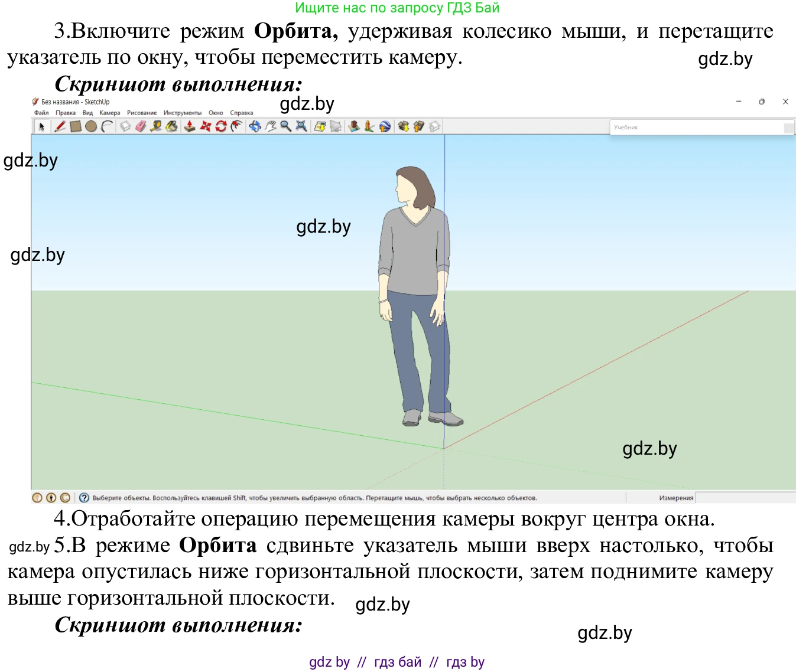The height and width of the screenshot is (672, 796).
Task: Toggle the Select arrow tool
Action: click(41, 126)
